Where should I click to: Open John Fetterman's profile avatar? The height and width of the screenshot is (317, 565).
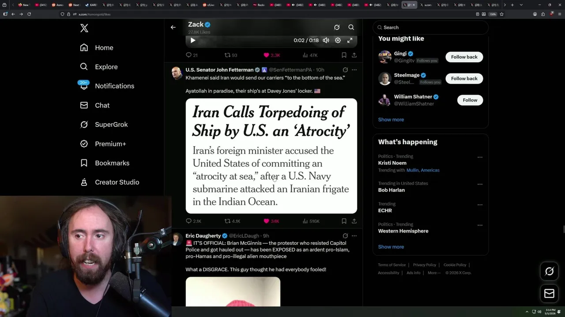(177, 73)
